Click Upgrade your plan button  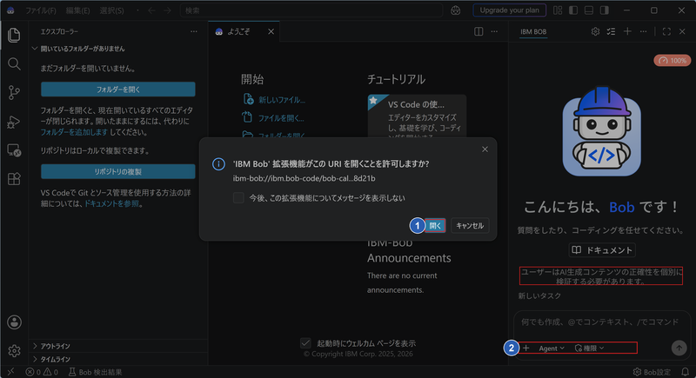coord(510,10)
